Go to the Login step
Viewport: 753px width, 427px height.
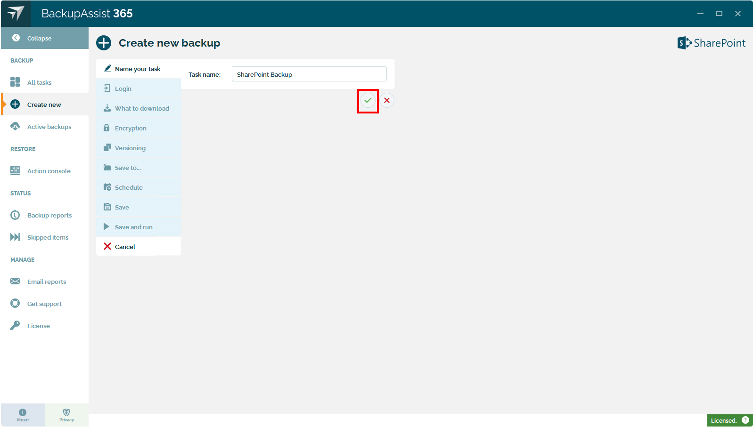(139, 89)
